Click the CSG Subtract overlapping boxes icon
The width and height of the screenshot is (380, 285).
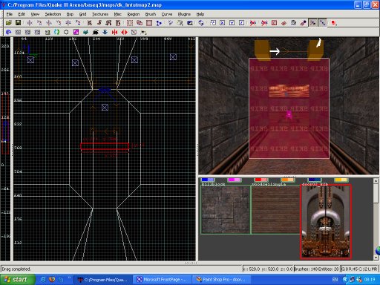tap(140, 23)
